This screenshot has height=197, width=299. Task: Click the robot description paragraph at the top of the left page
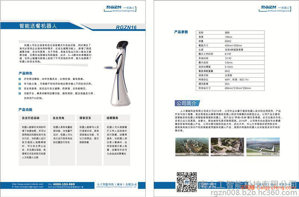[55, 53]
